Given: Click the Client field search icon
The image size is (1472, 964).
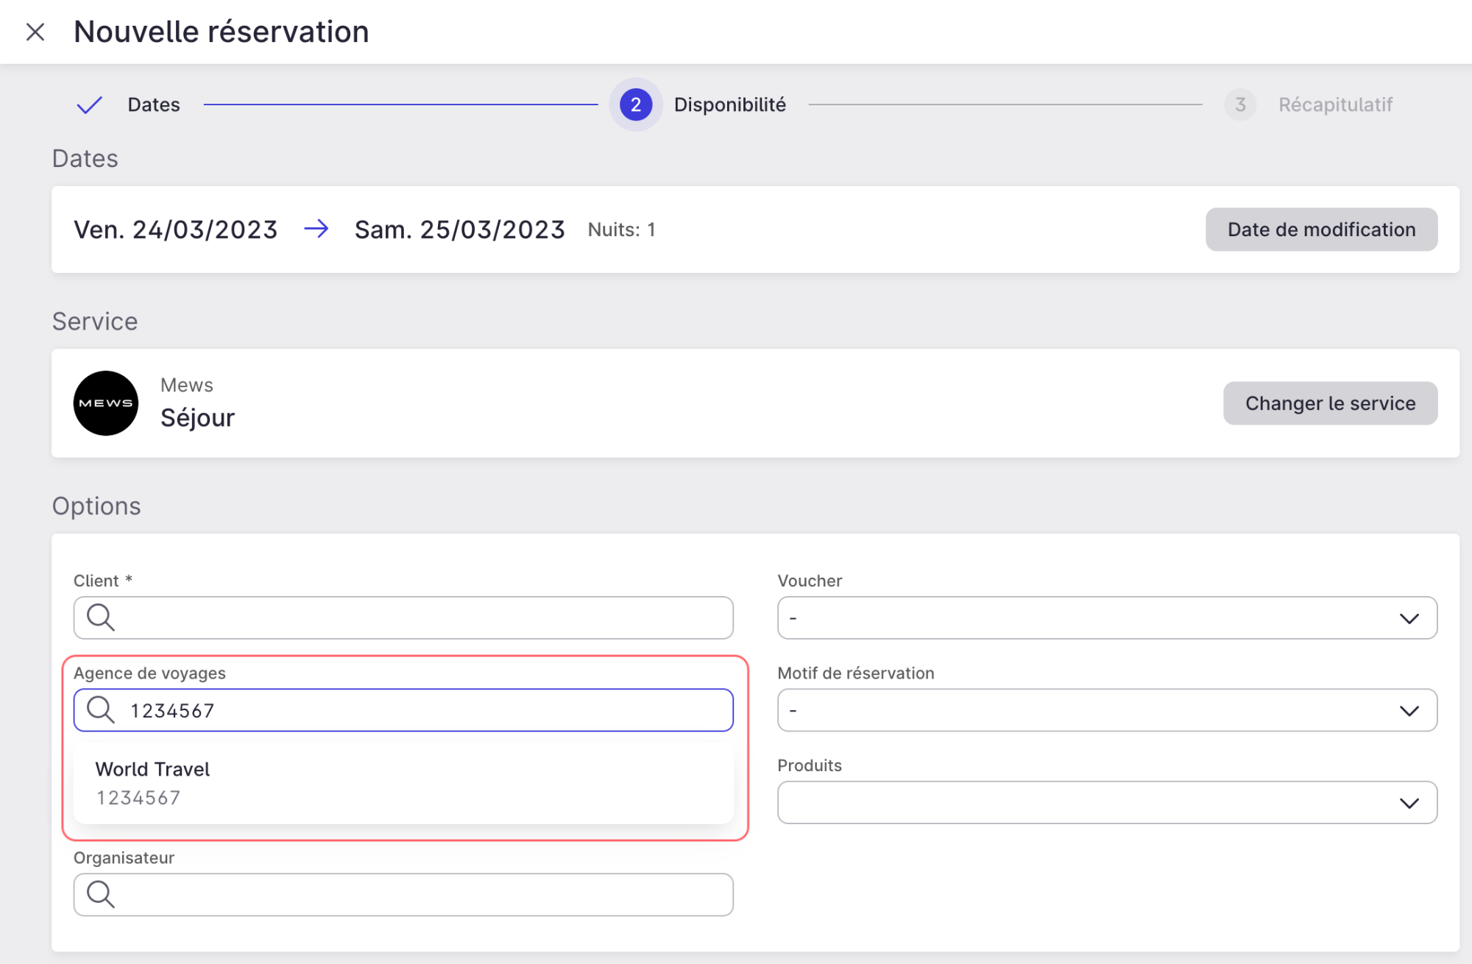Looking at the screenshot, I should 101,617.
